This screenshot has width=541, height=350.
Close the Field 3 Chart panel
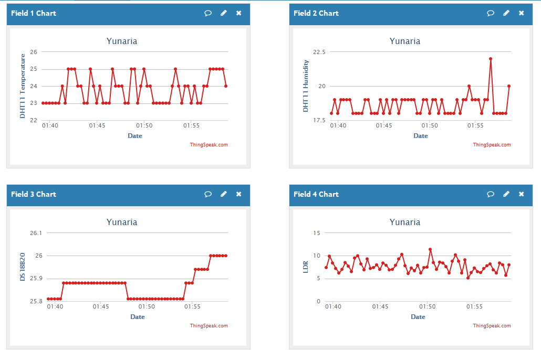point(239,194)
